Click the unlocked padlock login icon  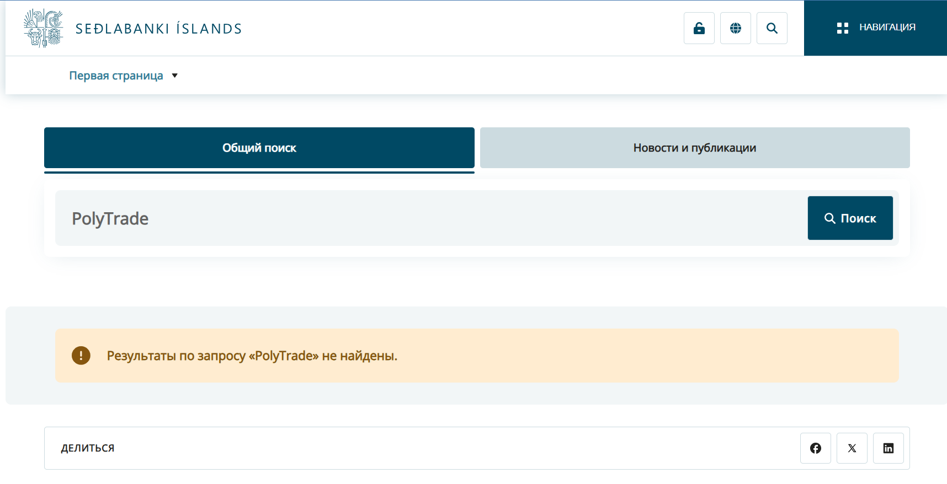(x=699, y=28)
